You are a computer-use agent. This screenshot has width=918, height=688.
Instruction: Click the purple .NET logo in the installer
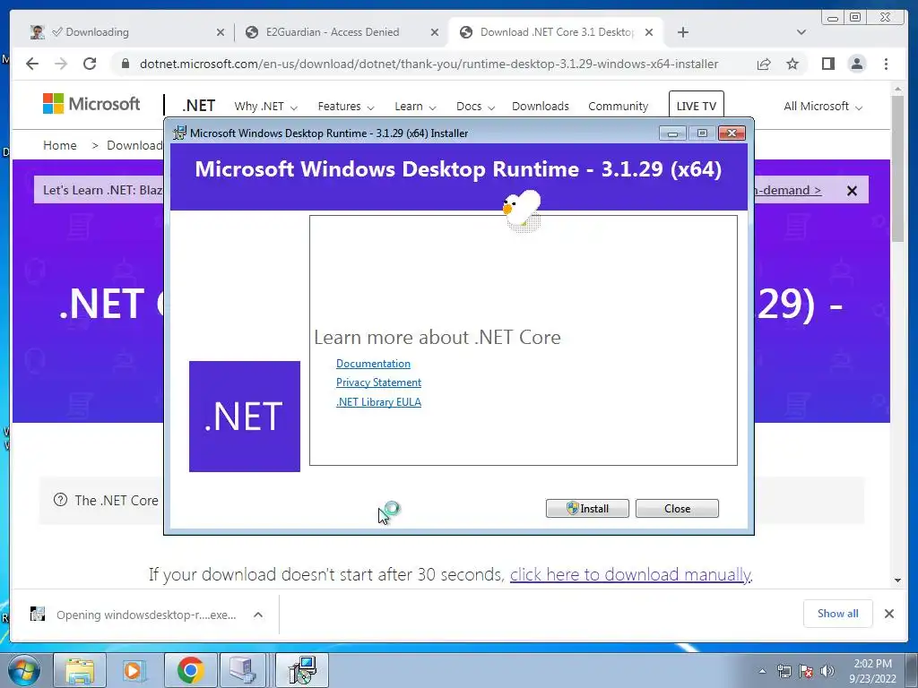point(245,416)
